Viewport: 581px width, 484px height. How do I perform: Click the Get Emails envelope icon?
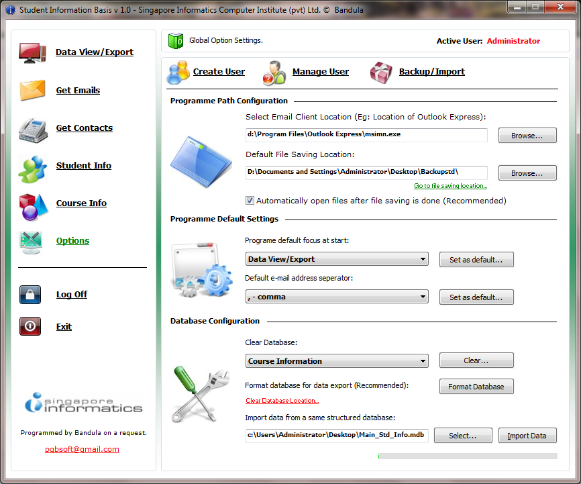point(32,90)
